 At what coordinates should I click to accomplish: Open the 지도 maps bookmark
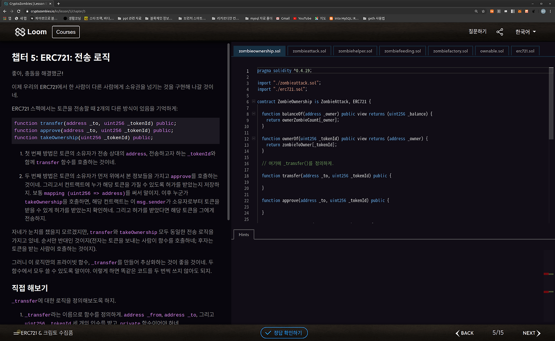pos(320,18)
